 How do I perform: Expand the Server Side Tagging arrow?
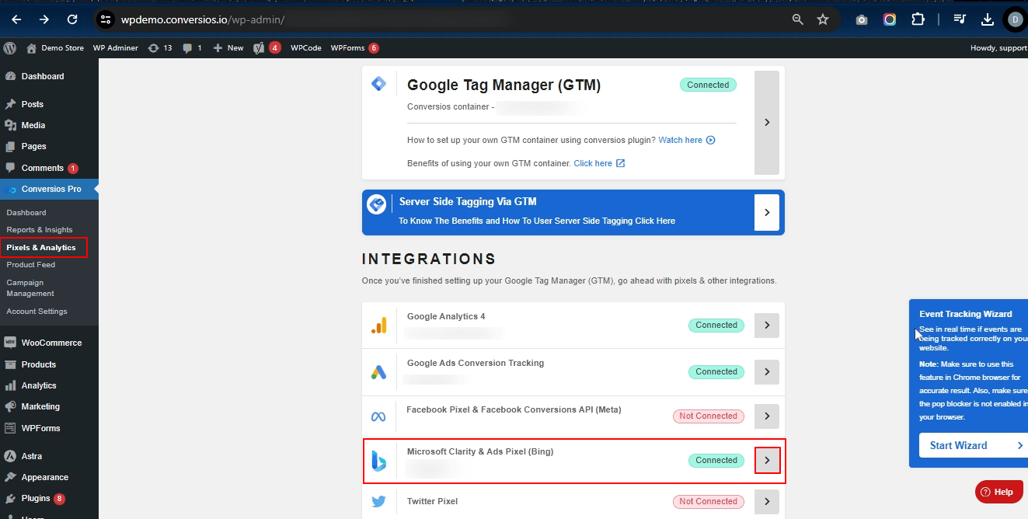coord(767,212)
